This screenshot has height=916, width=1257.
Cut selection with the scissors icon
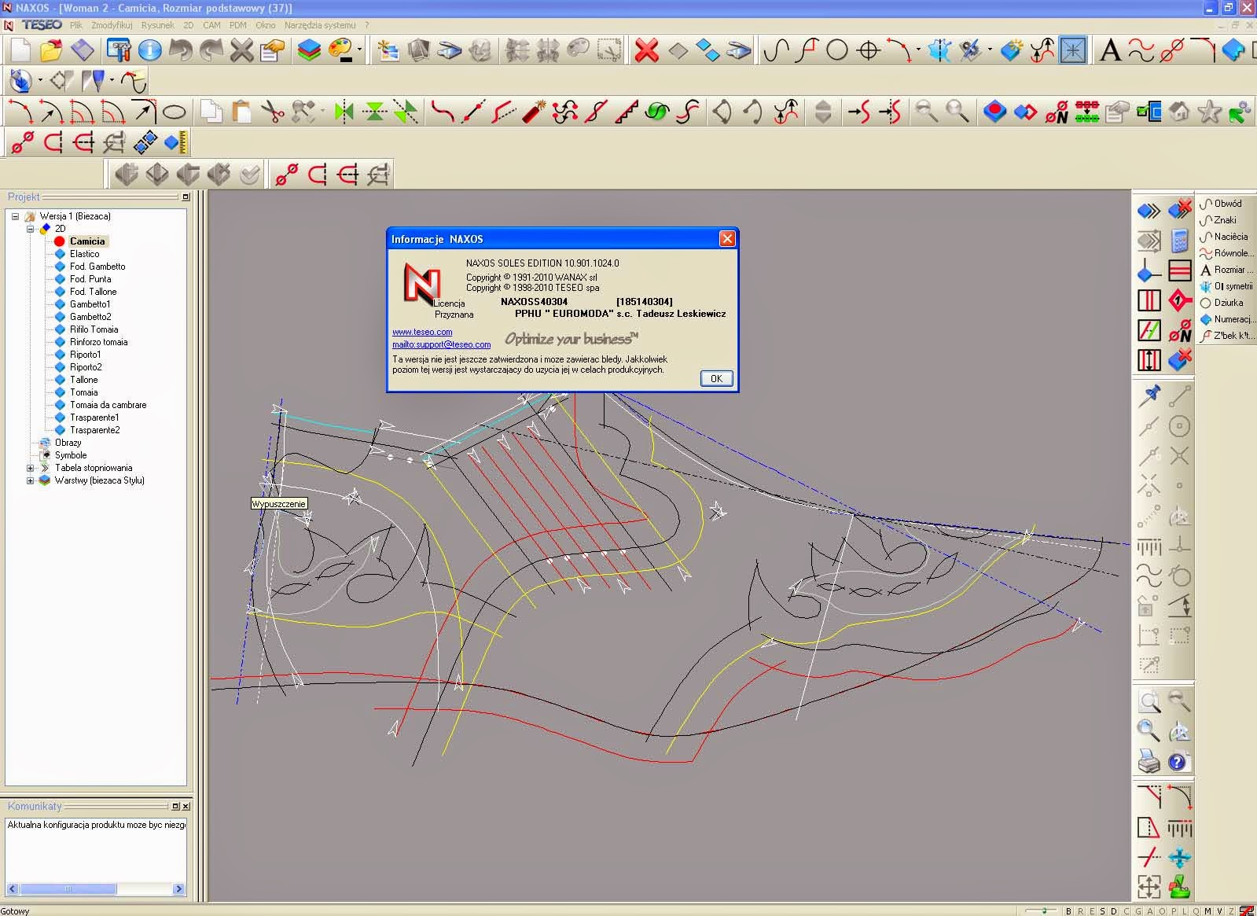pos(273,112)
